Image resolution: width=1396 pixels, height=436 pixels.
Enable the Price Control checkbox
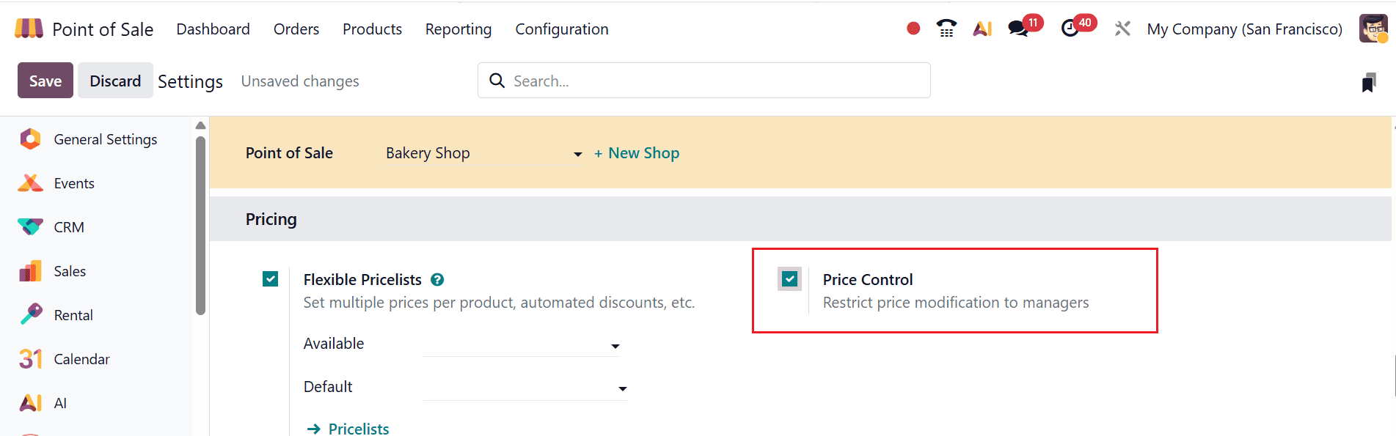pyautogui.click(x=789, y=279)
